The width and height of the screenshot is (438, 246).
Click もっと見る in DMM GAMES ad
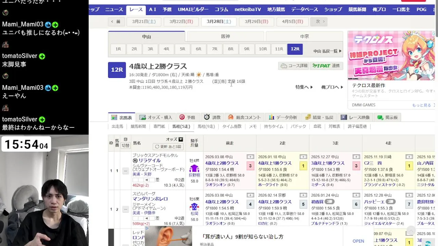click(x=421, y=105)
